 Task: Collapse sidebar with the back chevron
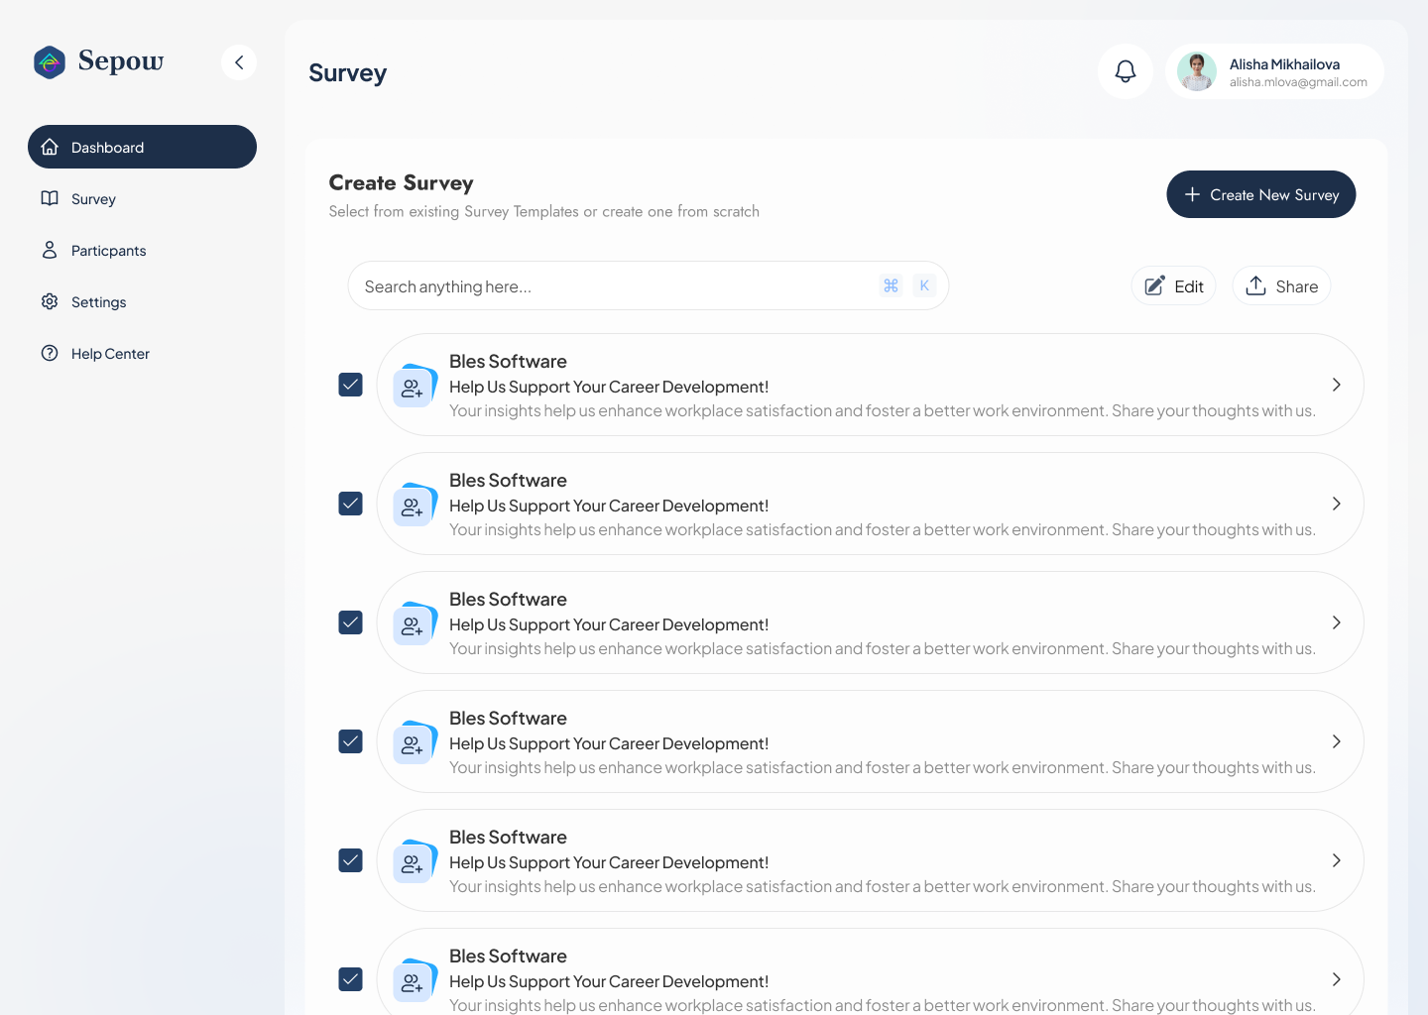tap(239, 62)
